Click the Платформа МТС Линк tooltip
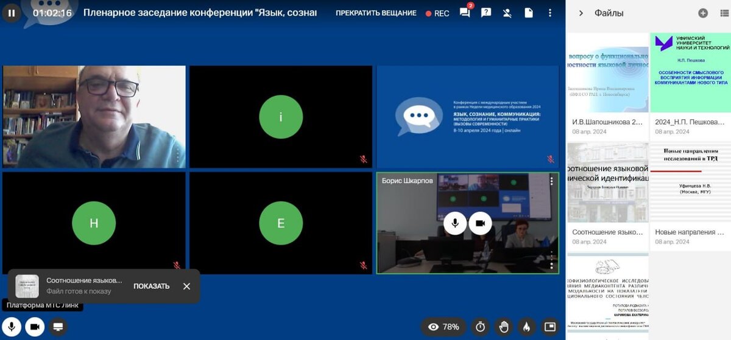 [43, 305]
